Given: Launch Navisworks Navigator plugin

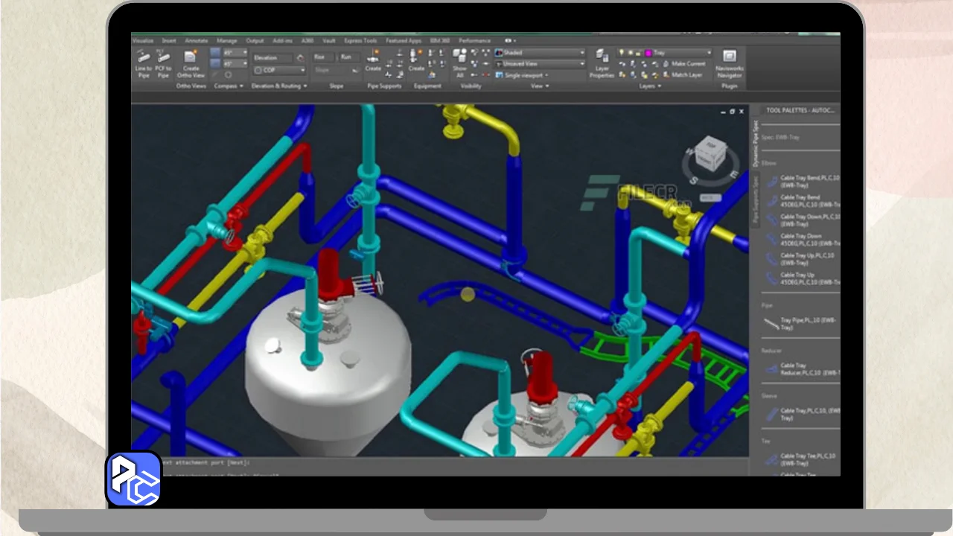Looking at the screenshot, I should coord(729,63).
